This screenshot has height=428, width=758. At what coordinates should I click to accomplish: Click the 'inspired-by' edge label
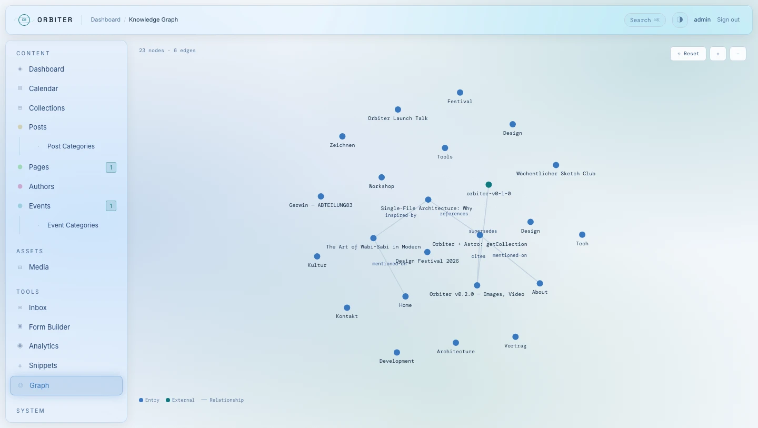[x=401, y=215]
